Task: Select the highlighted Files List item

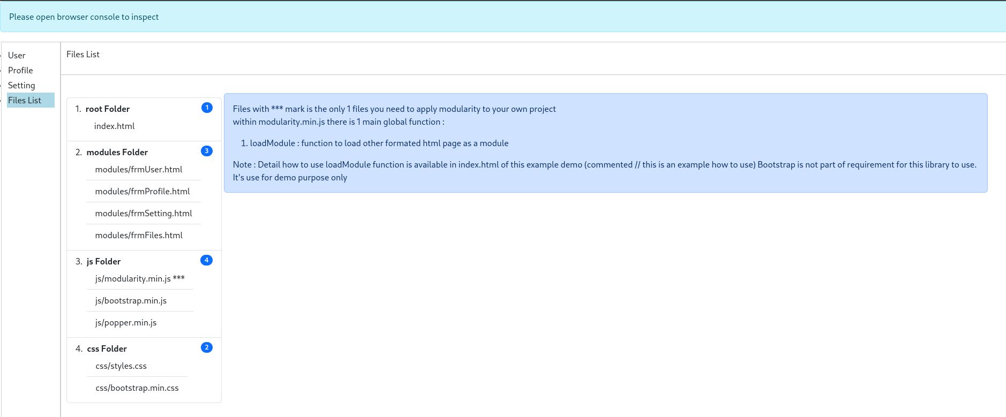Action: point(25,100)
